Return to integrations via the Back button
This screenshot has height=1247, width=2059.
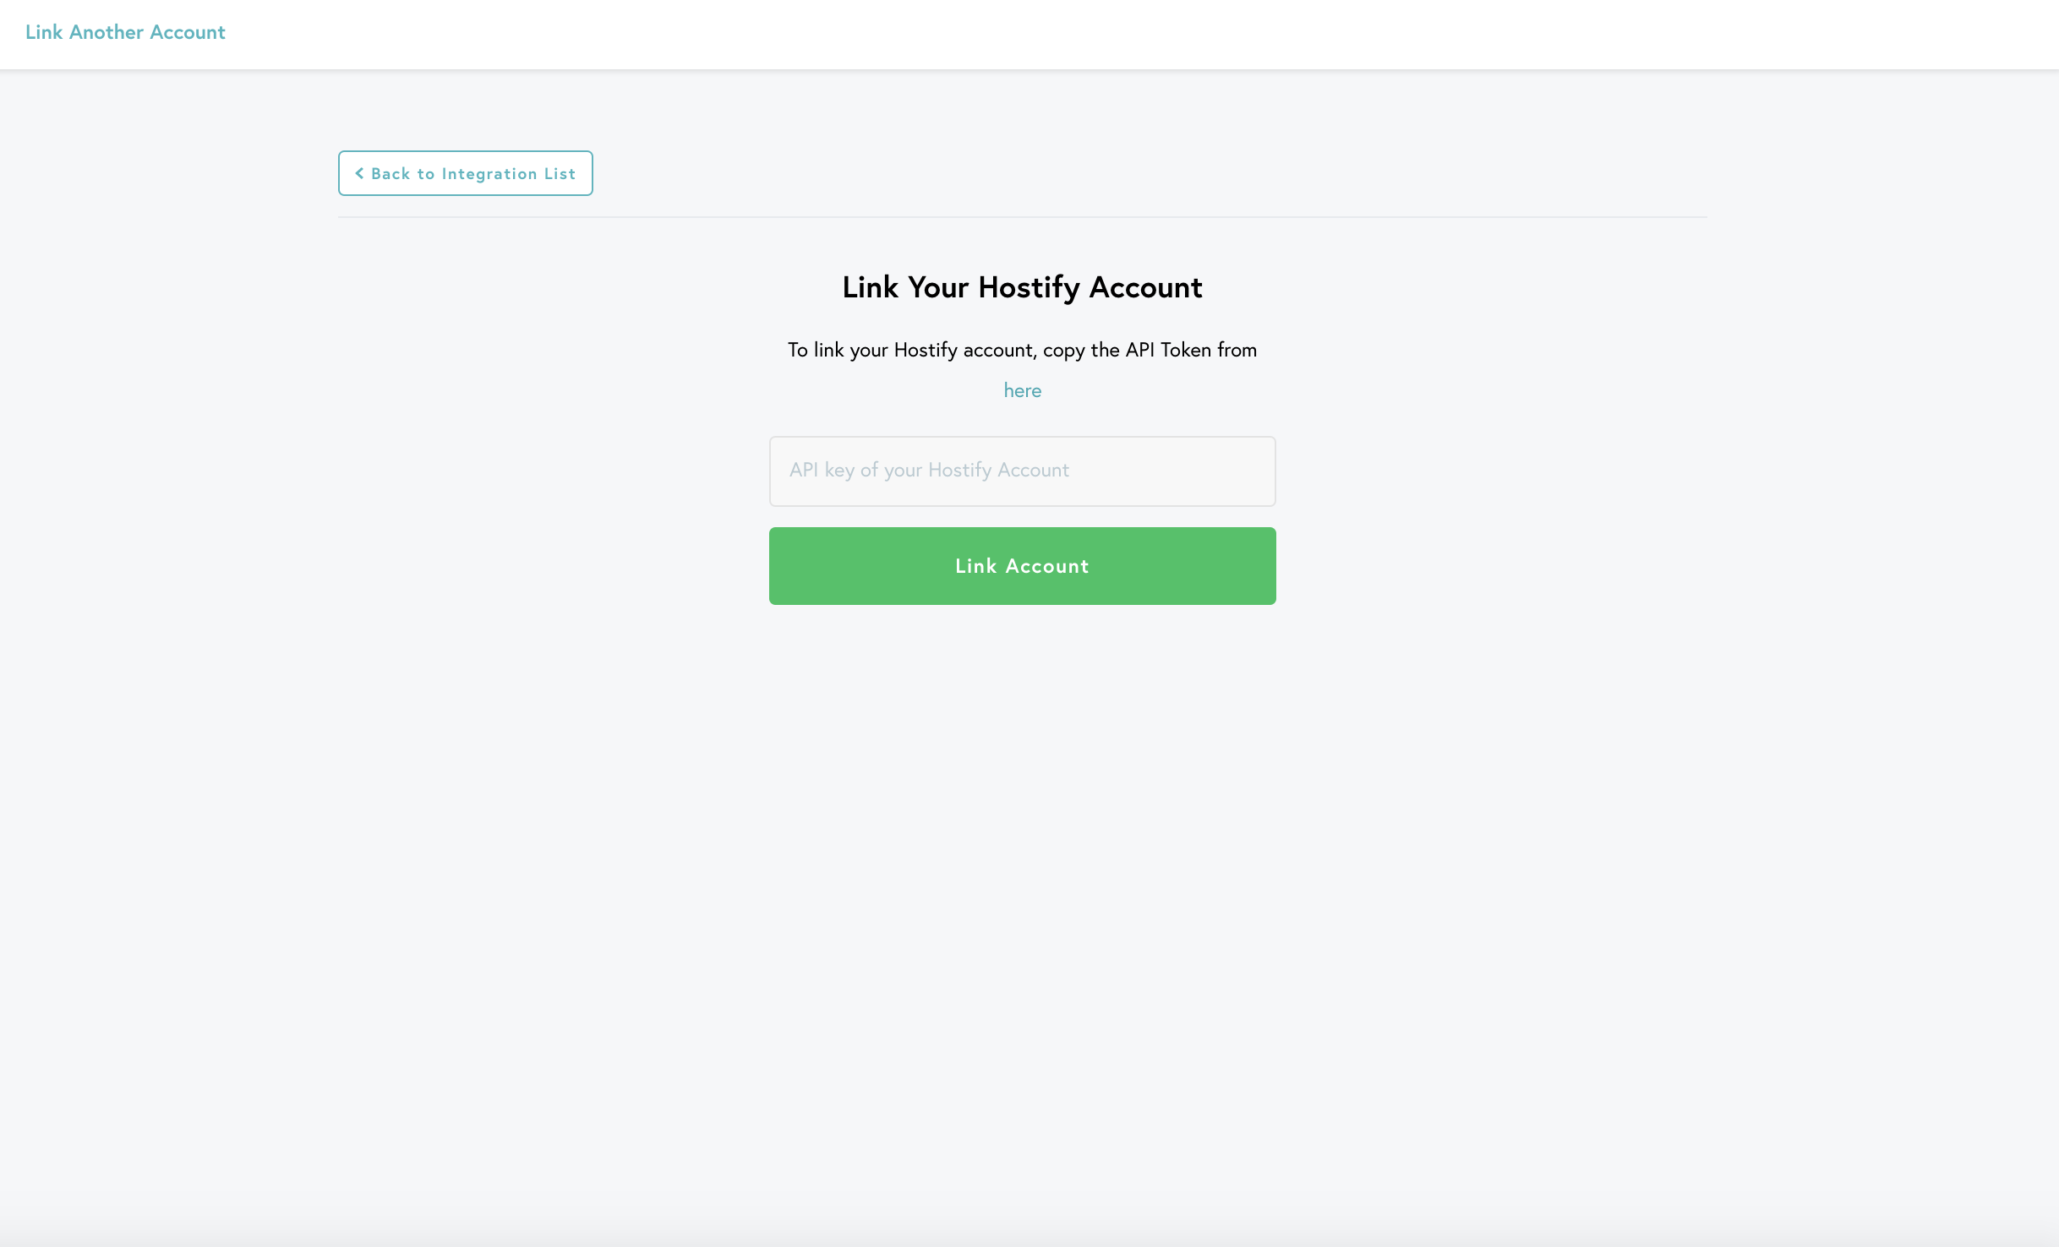(x=466, y=173)
